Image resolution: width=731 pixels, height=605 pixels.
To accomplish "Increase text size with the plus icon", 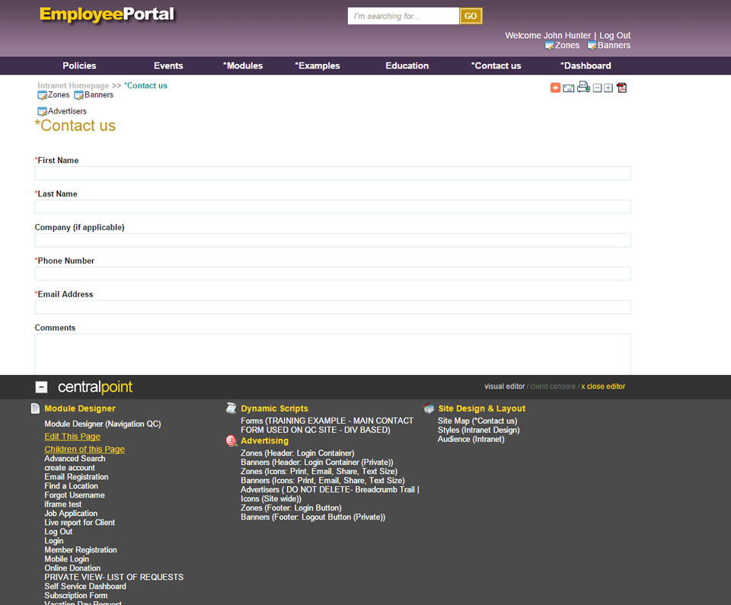I will [x=608, y=88].
